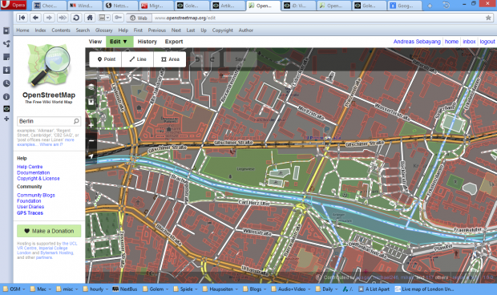This screenshot has height=295, width=497.
Task: Open the downloads panel in sidebar
Action: click(x=6, y=70)
